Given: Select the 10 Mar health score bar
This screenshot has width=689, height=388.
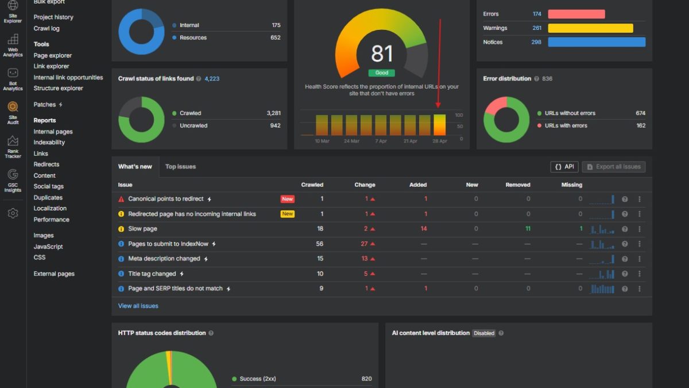Looking at the screenshot, I should point(322,125).
